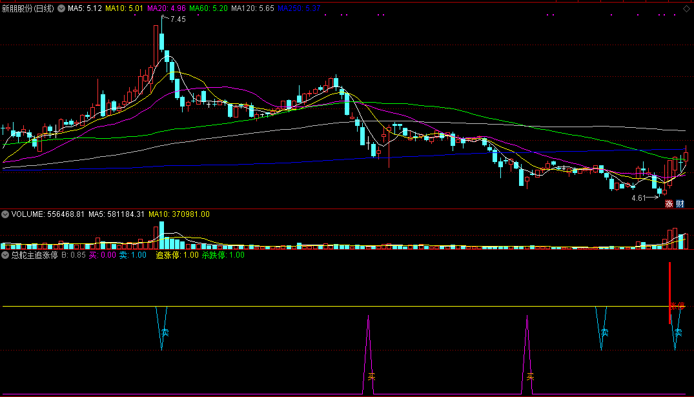Open the main chart indicator dropdown arrow
The image size is (694, 397).
62,9
